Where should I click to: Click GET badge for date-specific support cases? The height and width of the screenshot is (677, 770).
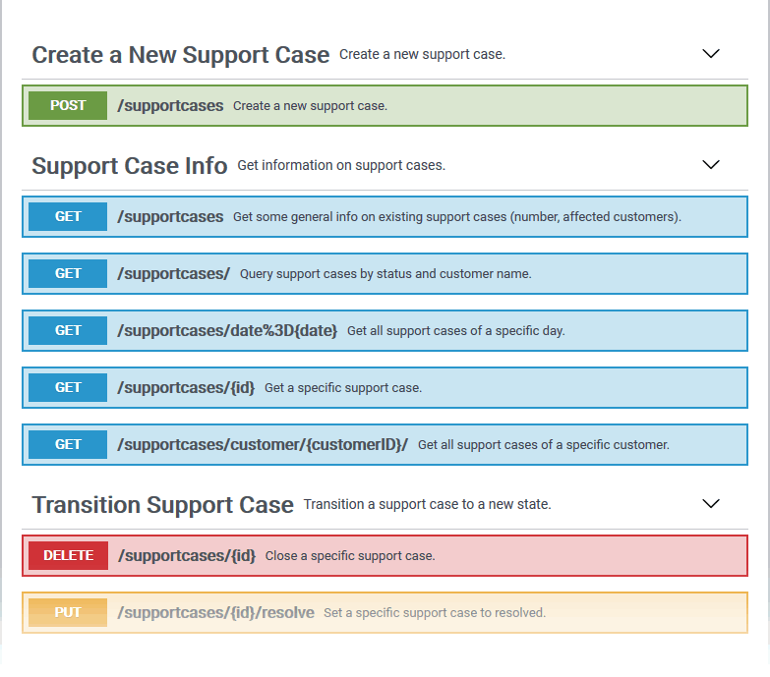coord(68,330)
